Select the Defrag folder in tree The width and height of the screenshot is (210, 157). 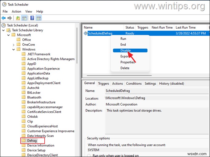coord(32,141)
